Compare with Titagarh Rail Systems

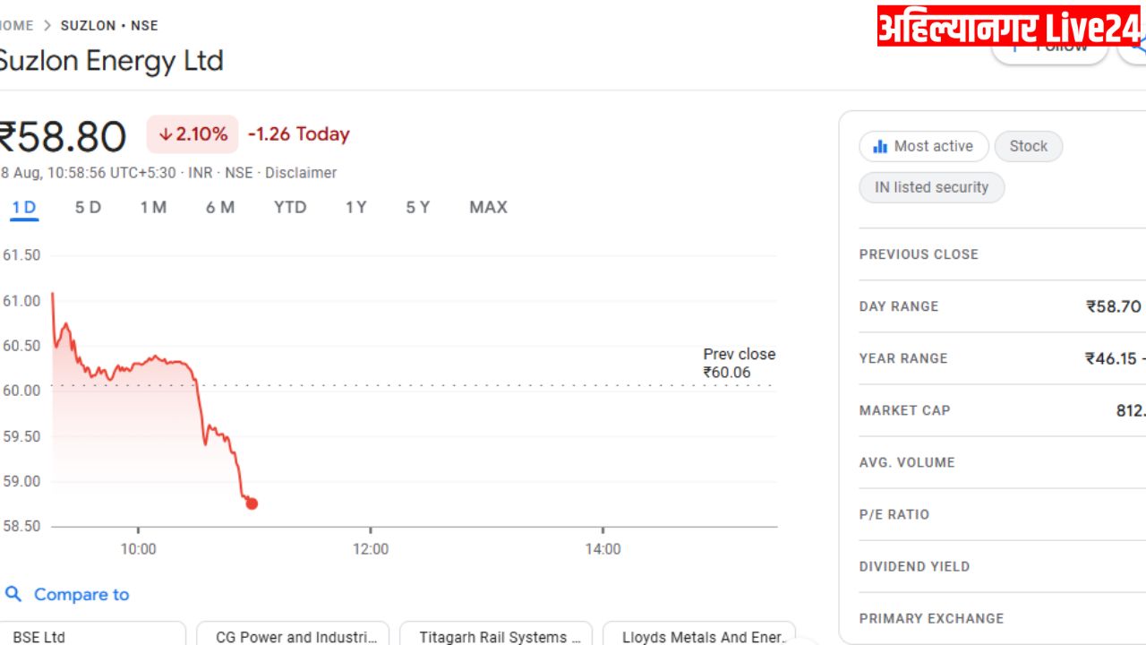point(496,634)
